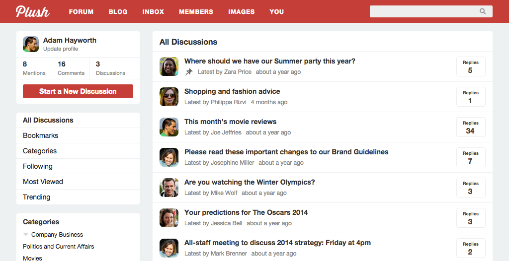Click the avatar beside Summer party discussion
Viewport: 509px width, 261px height.
click(x=169, y=66)
